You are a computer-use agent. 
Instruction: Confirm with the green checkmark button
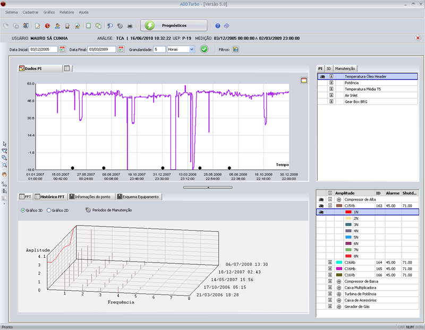pos(204,49)
